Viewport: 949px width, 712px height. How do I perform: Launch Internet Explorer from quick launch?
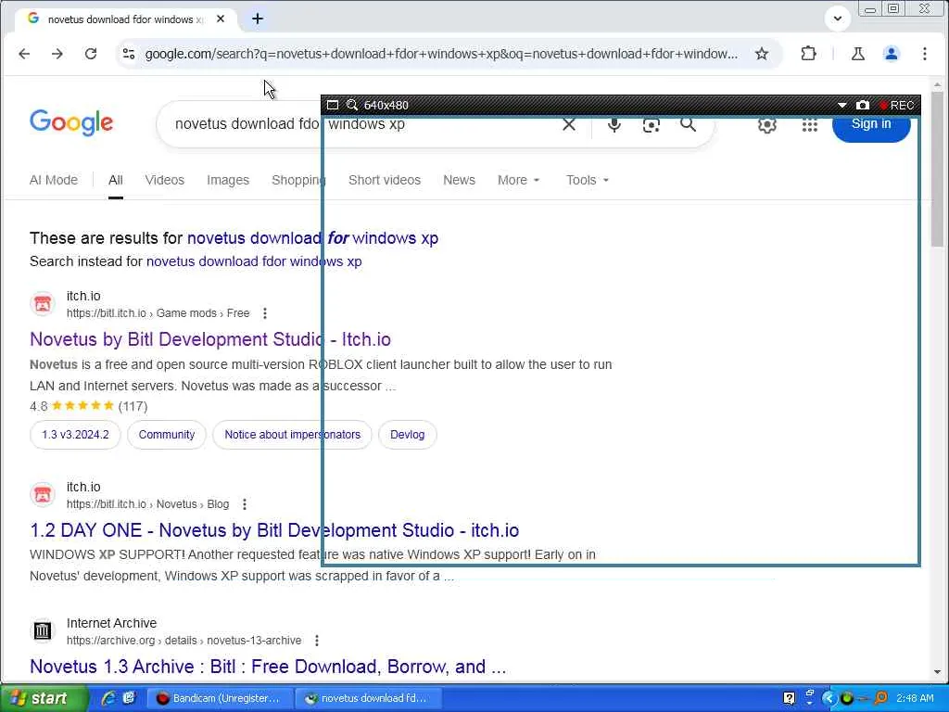[x=108, y=698]
